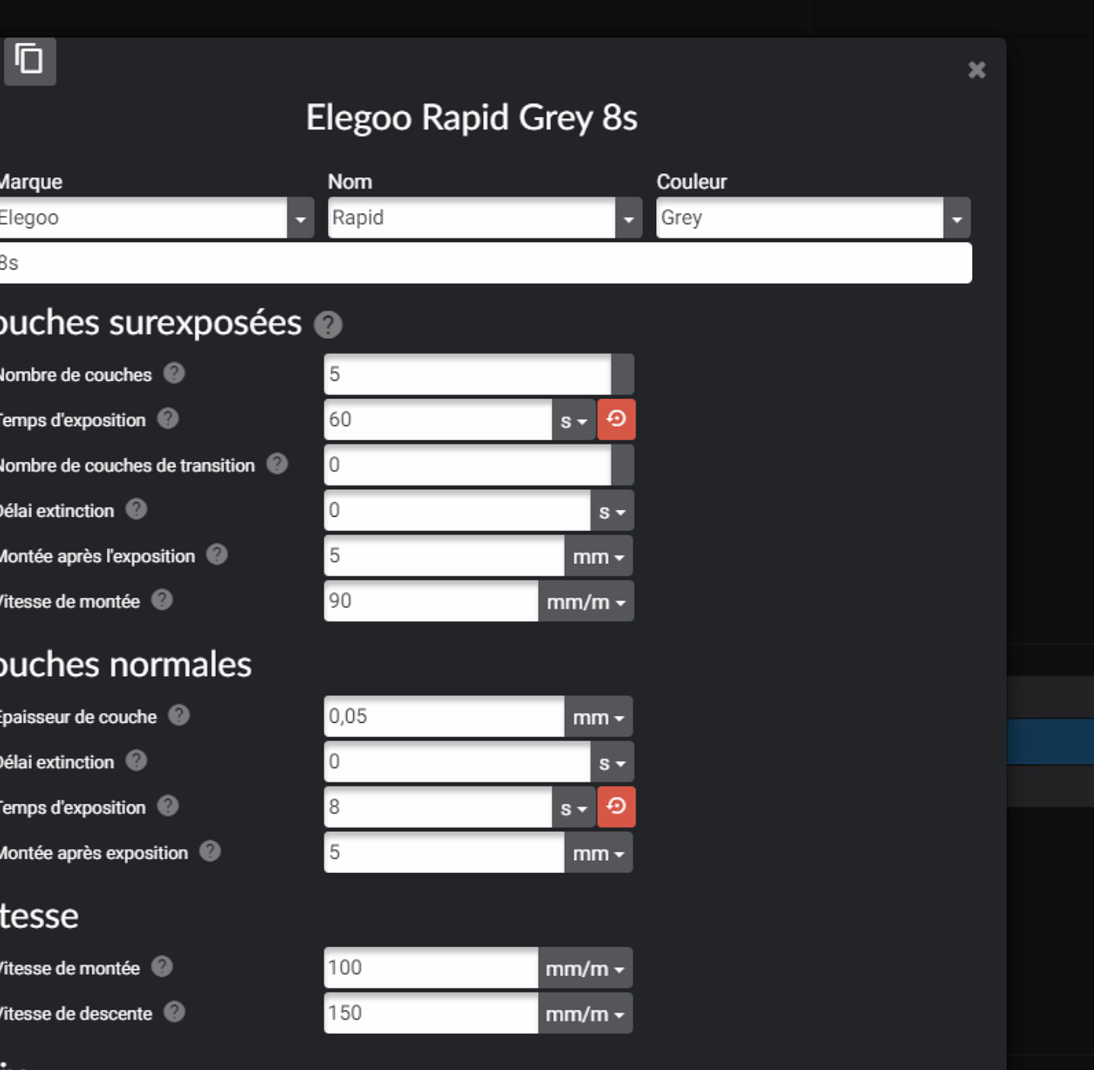The image size is (1094, 1070).
Task: Open mm unit dropdown for Epaisseur de couche
Action: (598, 717)
